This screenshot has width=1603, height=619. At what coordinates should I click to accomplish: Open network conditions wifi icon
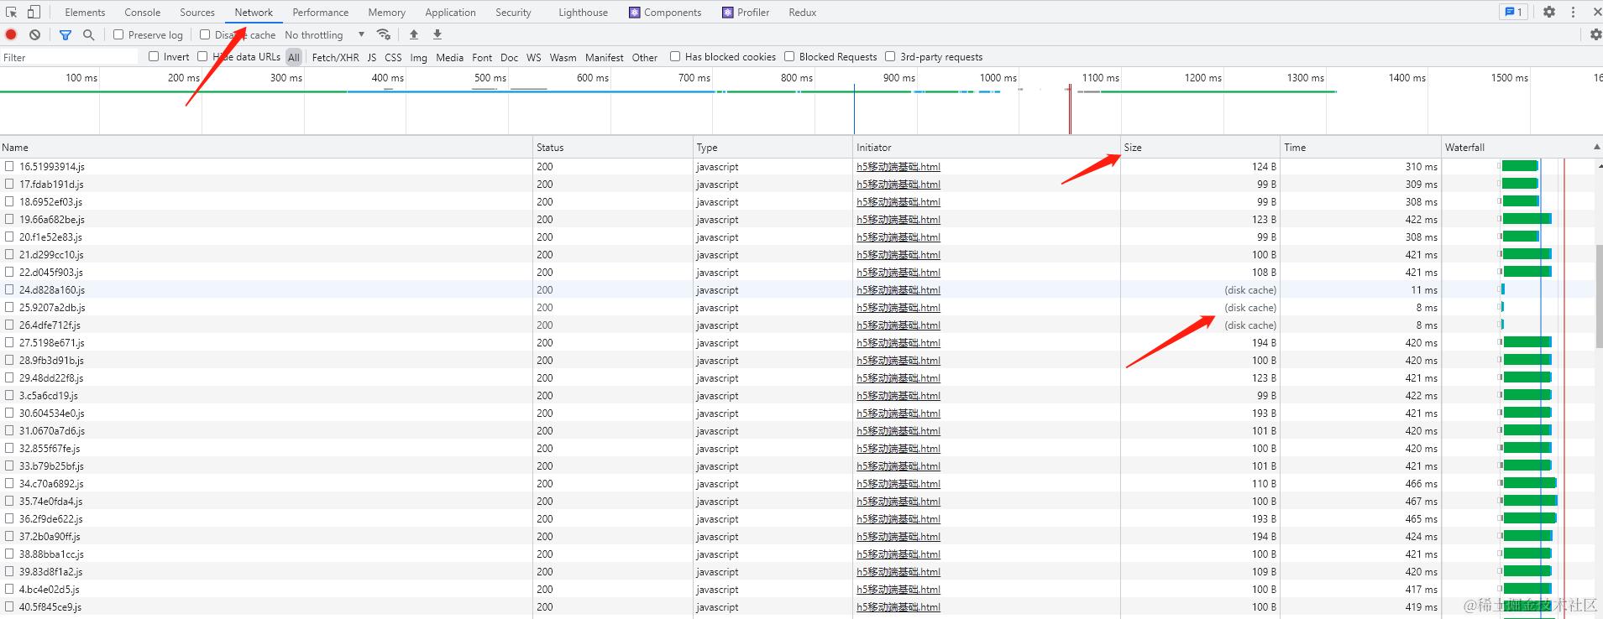[x=384, y=34]
